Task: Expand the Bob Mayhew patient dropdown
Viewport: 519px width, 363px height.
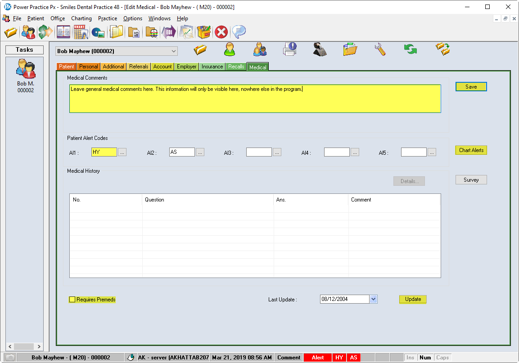Action: [x=174, y=51]
